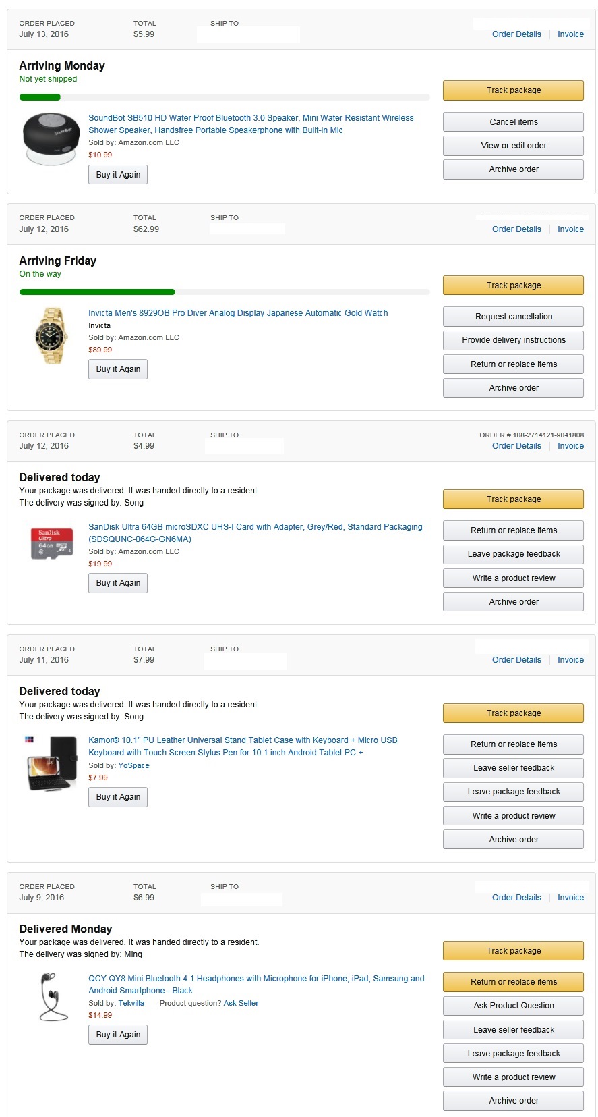Visit the YoSpace seller page link
The height and width of the screenshot is (1117, 598).
tap(133, 765)
